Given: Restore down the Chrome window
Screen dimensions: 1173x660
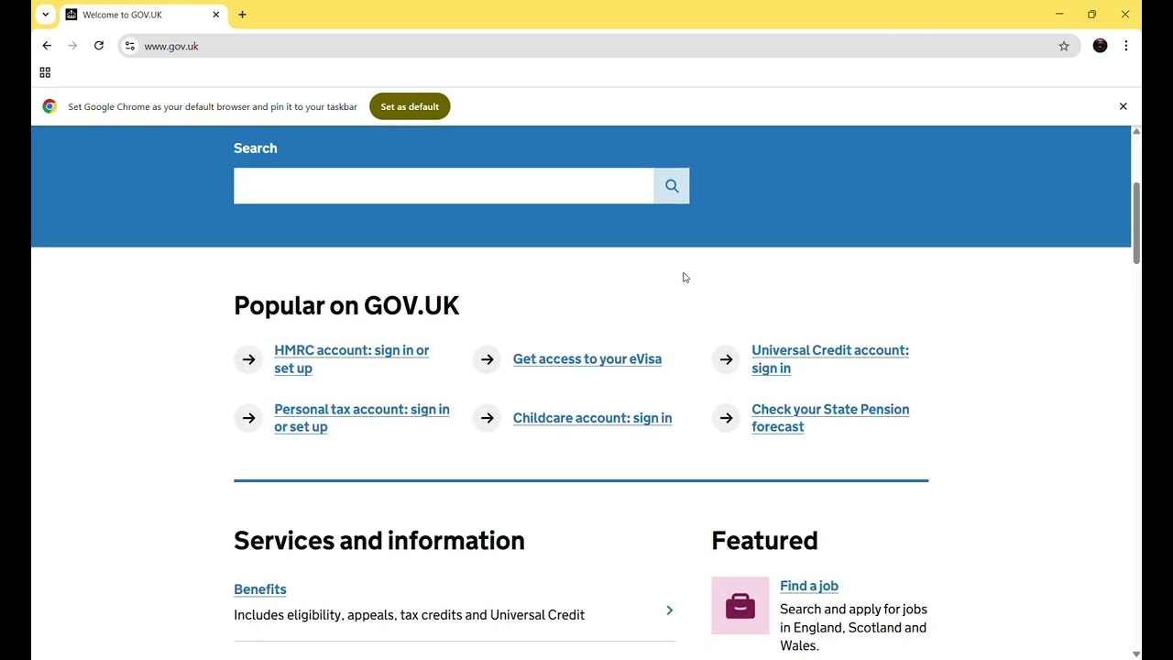Looking at the screenshot, I should click(1091, 15).
